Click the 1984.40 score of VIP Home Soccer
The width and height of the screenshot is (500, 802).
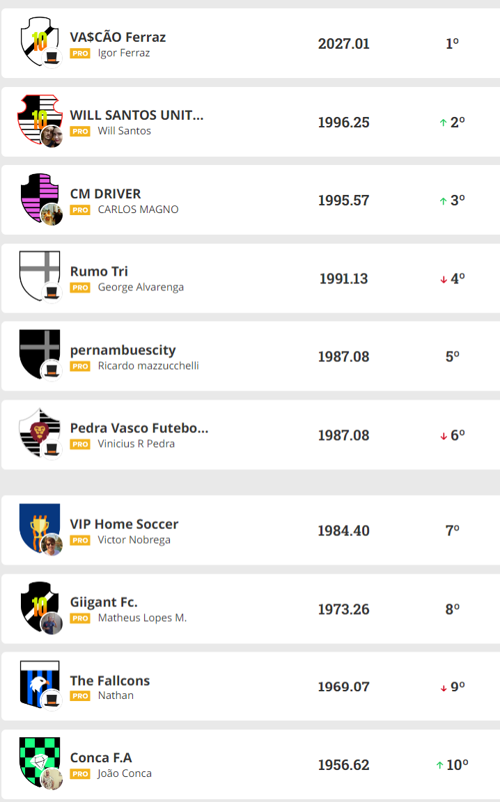(343, 530)
